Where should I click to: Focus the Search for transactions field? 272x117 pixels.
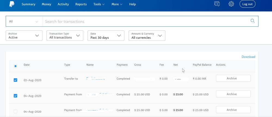click(x=146, y=21)
